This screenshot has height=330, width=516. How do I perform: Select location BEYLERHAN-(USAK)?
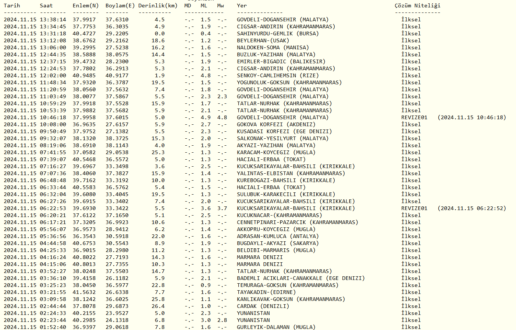[263, 40]
